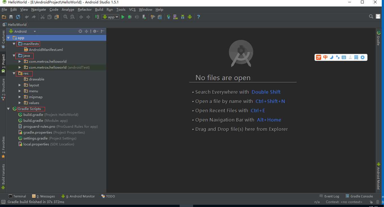Open the Tools menu
The image size is (384, 207).
pos(121,9)
